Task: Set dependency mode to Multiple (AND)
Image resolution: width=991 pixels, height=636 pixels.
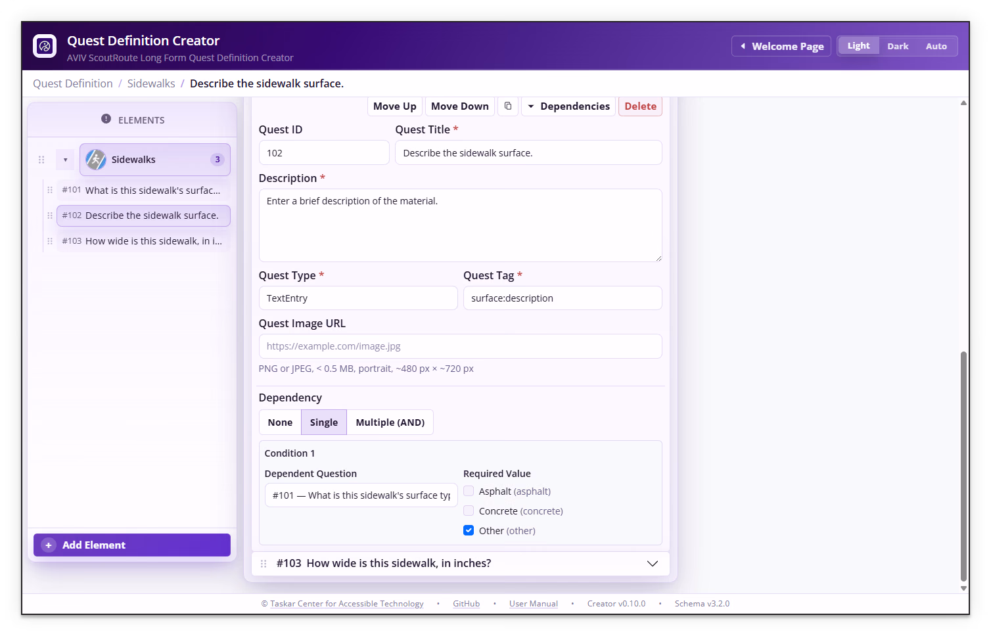Action: coord(390,422)
